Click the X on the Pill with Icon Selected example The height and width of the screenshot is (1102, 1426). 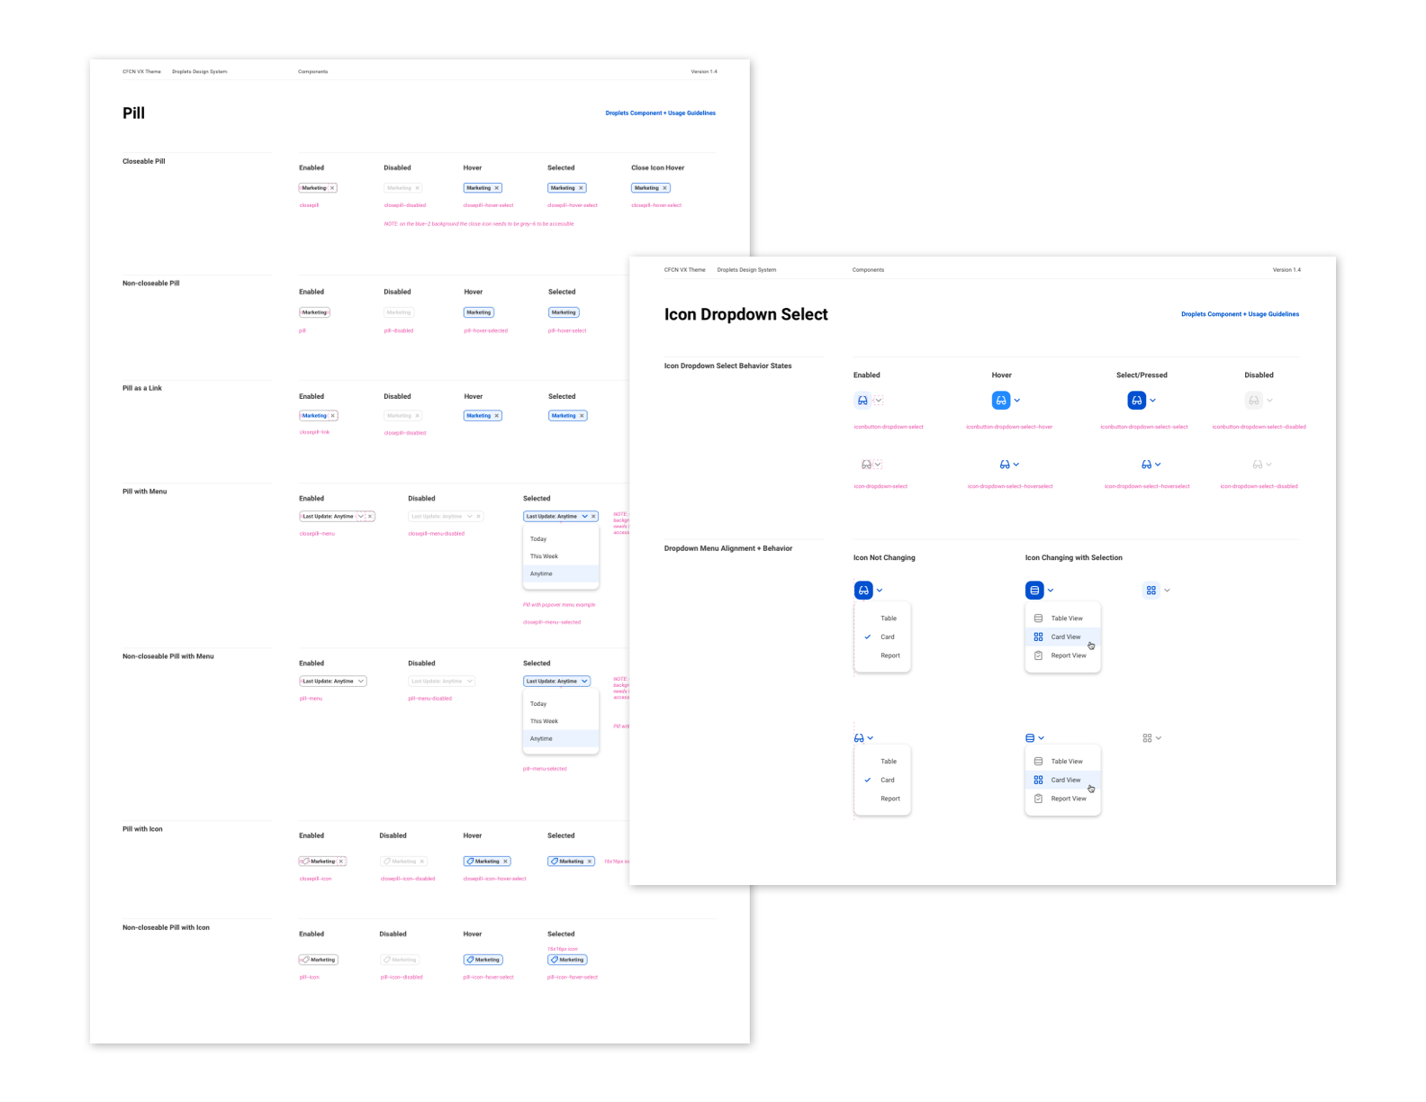coord(590,862)
